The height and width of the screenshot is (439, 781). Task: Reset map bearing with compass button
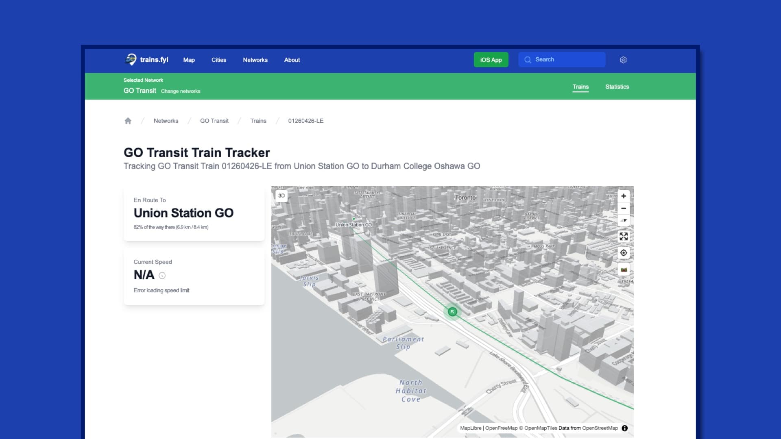623,221
